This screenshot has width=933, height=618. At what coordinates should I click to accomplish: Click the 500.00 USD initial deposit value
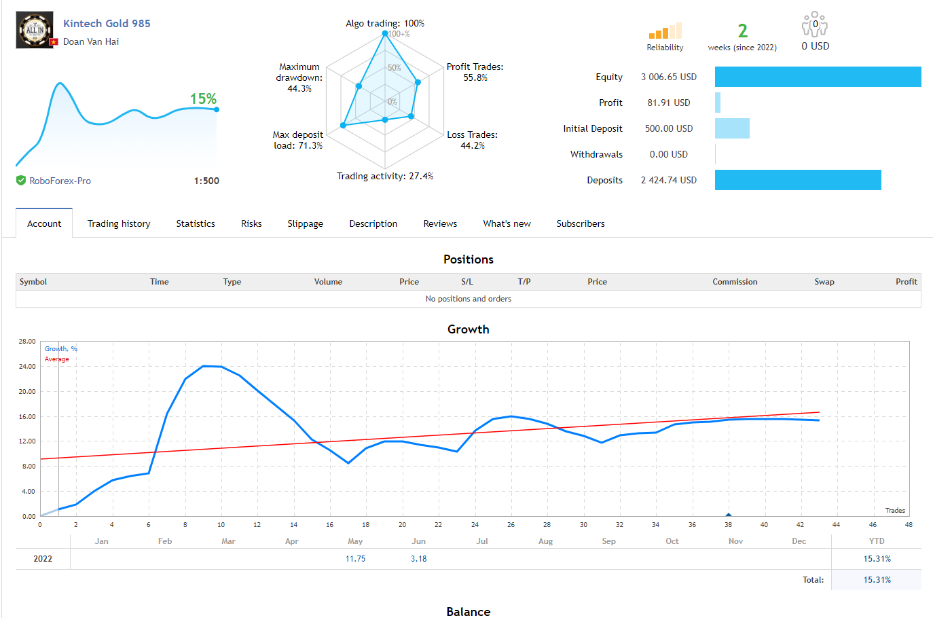coord(669,128)
